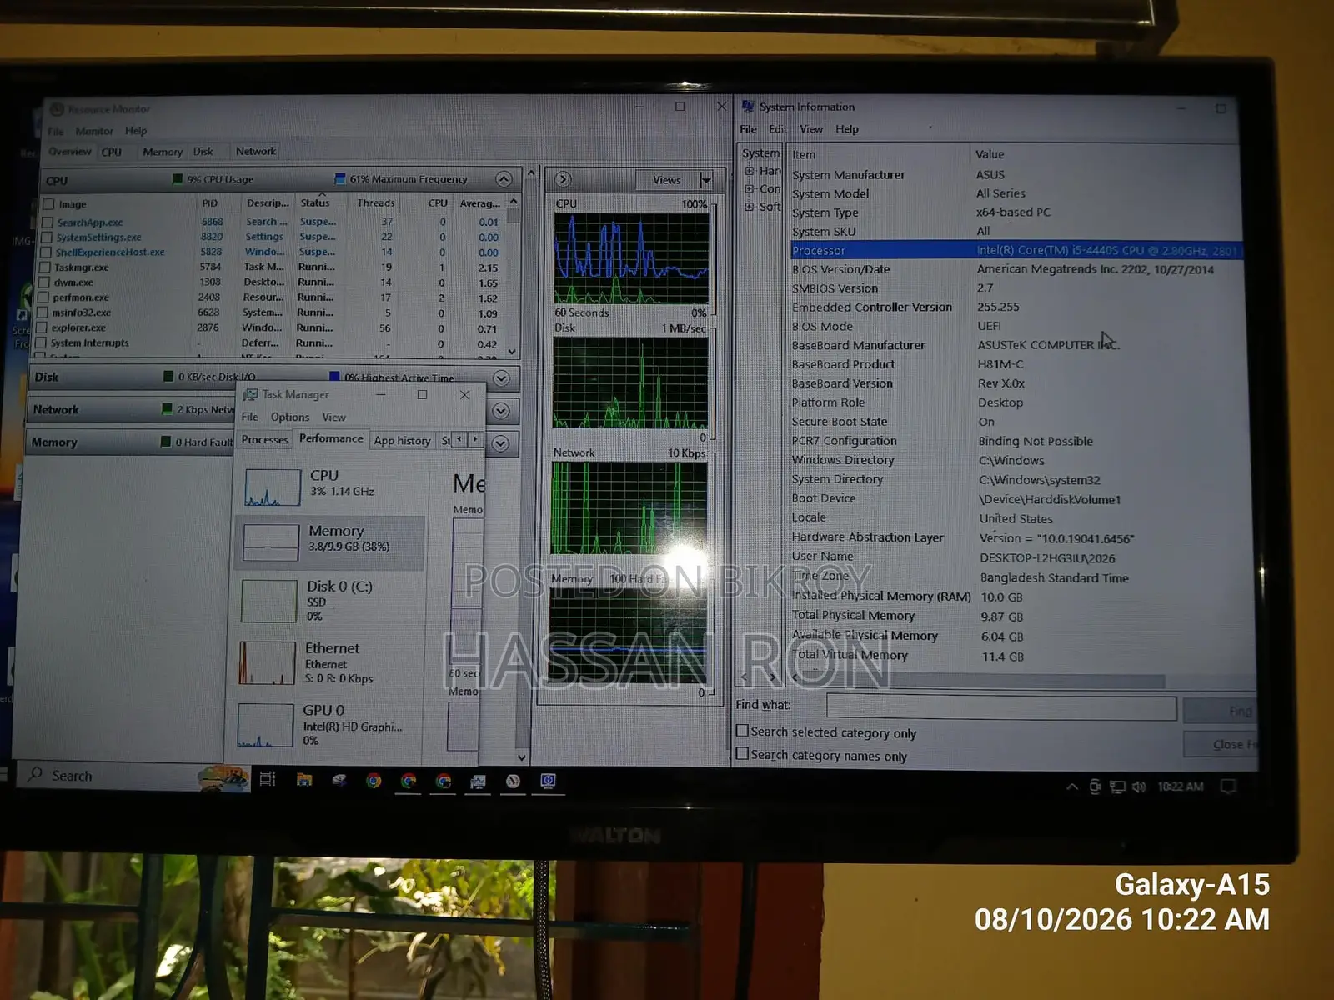Open View menu in Task Manager
The height and width of the screenshot is (1000, 1334).
(x=334, y=417)
